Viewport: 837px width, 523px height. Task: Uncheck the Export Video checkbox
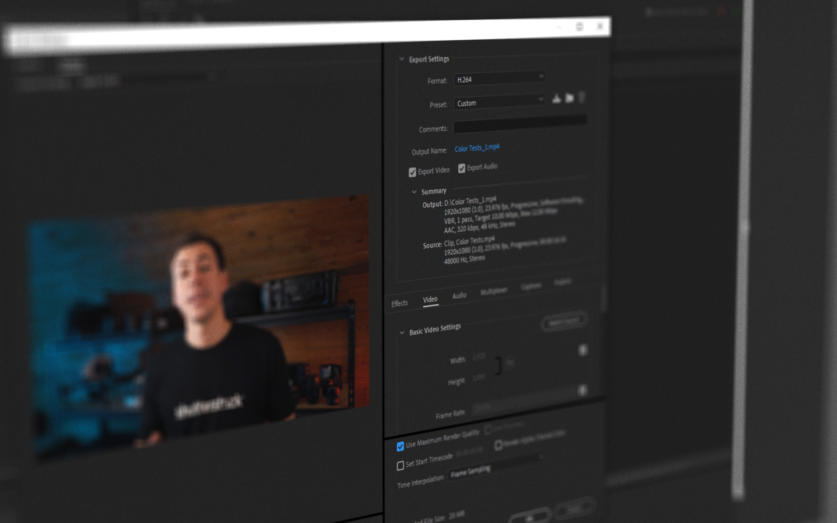coord(412,172)
